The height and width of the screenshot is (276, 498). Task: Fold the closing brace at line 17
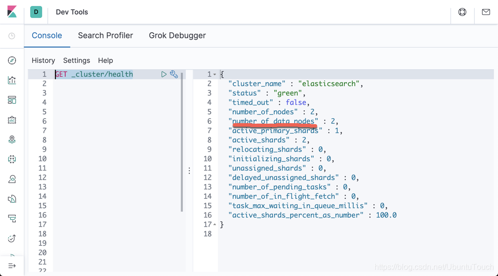215,225
